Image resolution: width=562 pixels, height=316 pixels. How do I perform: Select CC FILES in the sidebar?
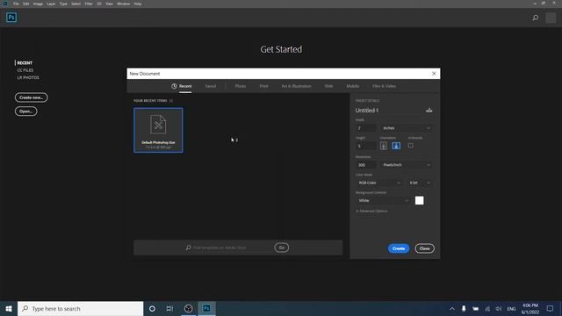pos(25,70)
